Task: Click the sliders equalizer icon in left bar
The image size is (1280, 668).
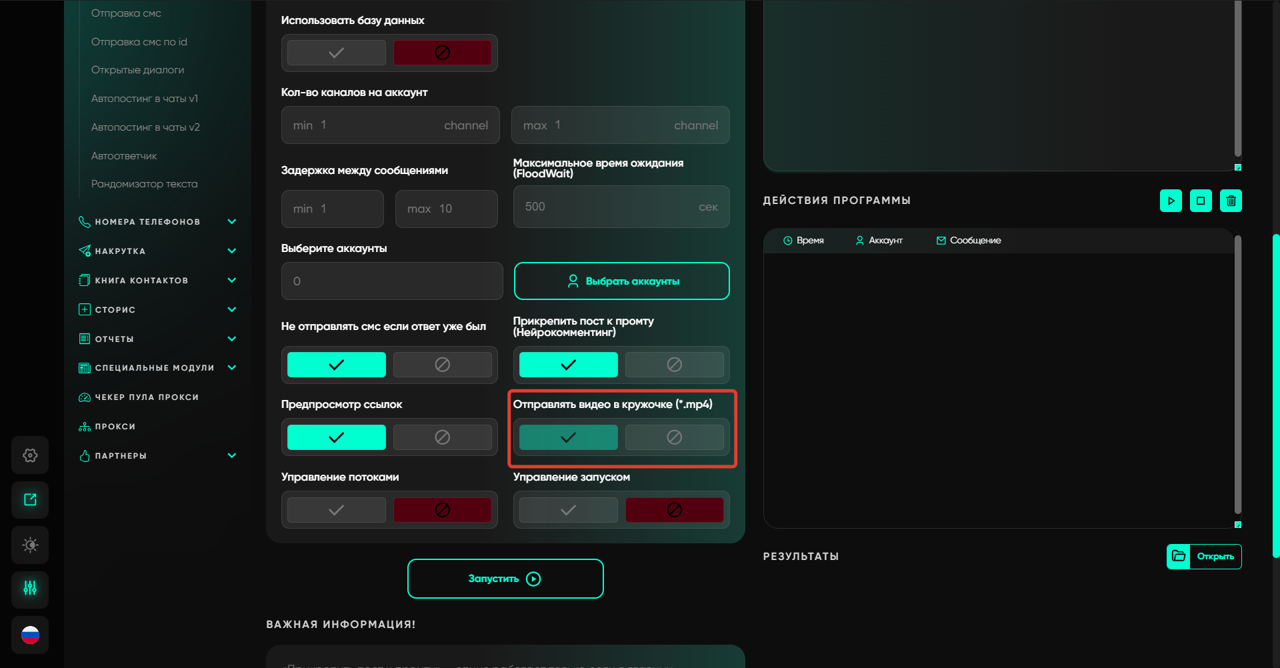Action: click(30, 589)
